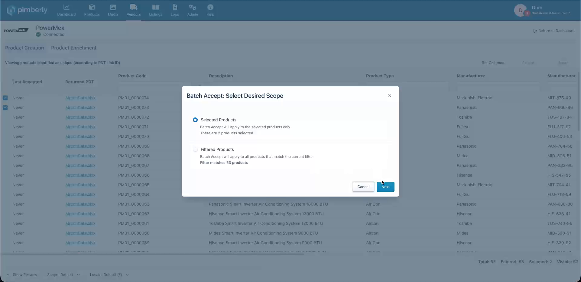Click the PowerMek vendor logo
Viewport: 581px width, 282px height.
[x=16, y=30]
